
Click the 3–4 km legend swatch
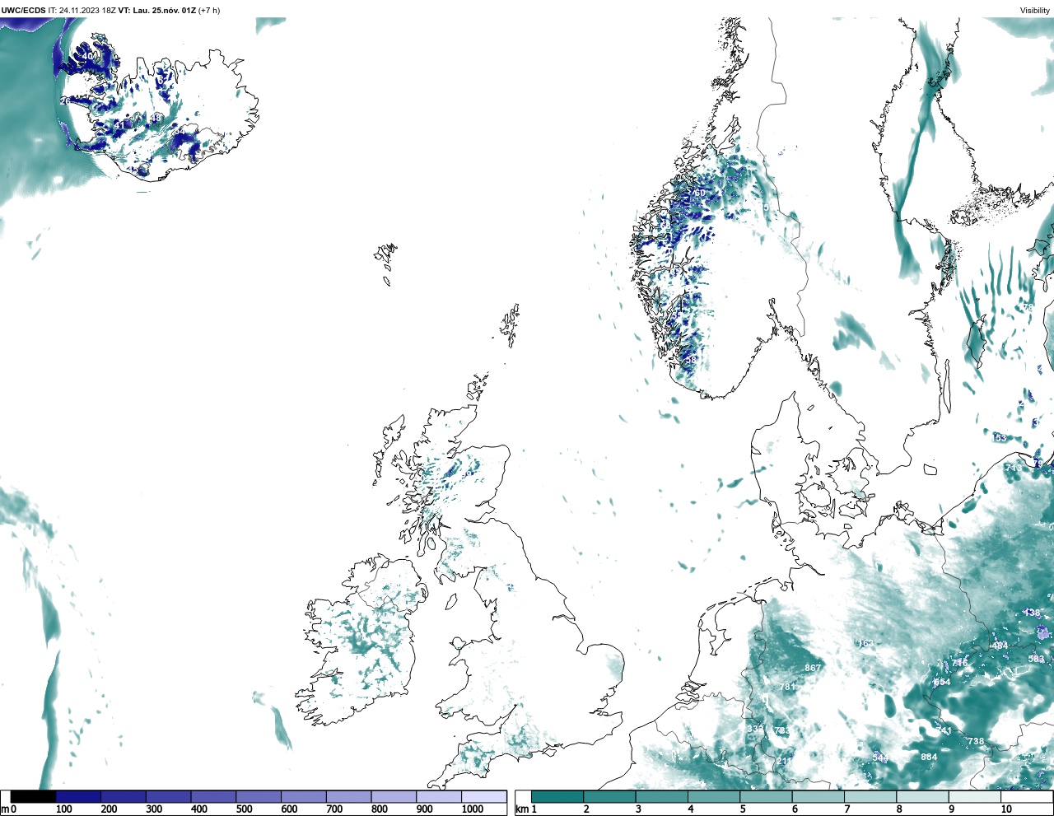(662, 796)
